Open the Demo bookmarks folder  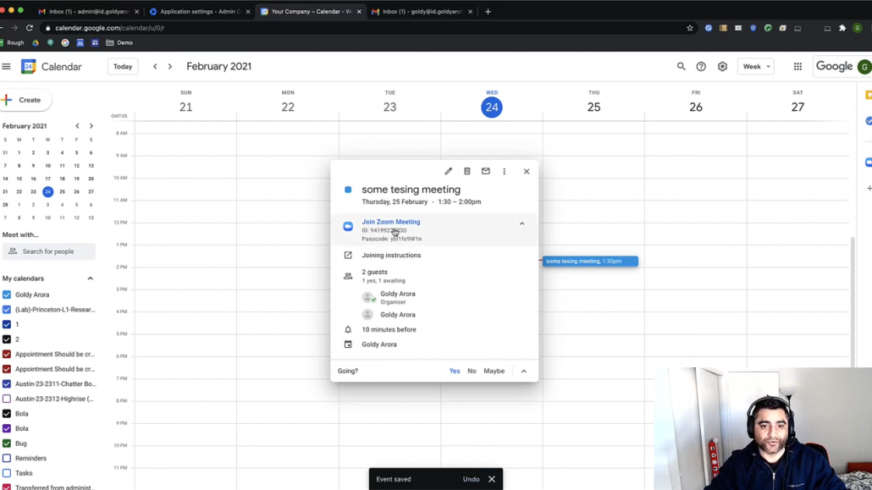(119, 43)
